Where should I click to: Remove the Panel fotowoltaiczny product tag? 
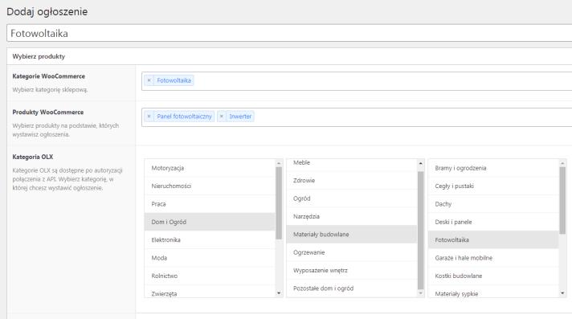point(149,117)
